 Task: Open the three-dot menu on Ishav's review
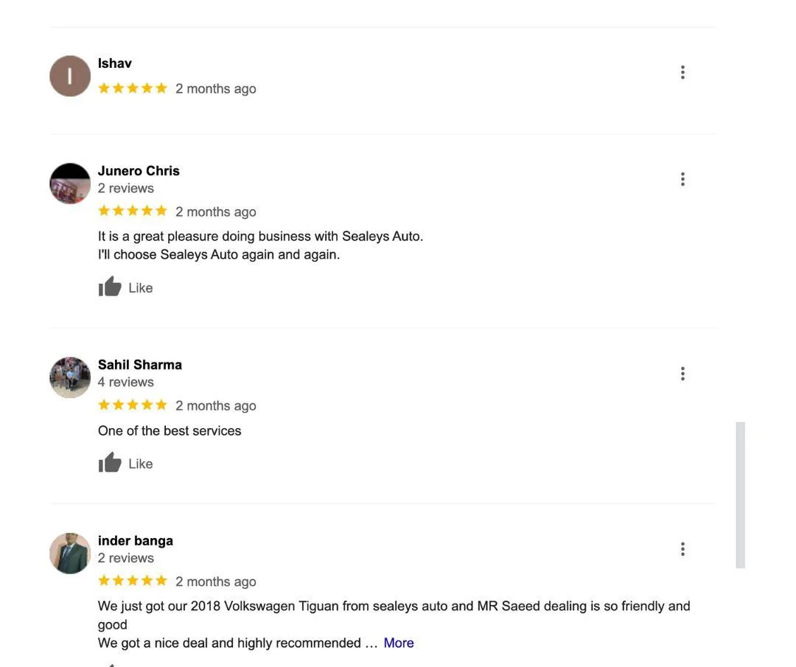[682, 72]
